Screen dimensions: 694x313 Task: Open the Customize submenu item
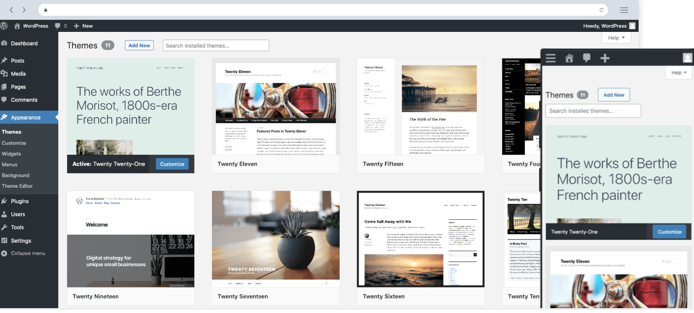[14, 143]
